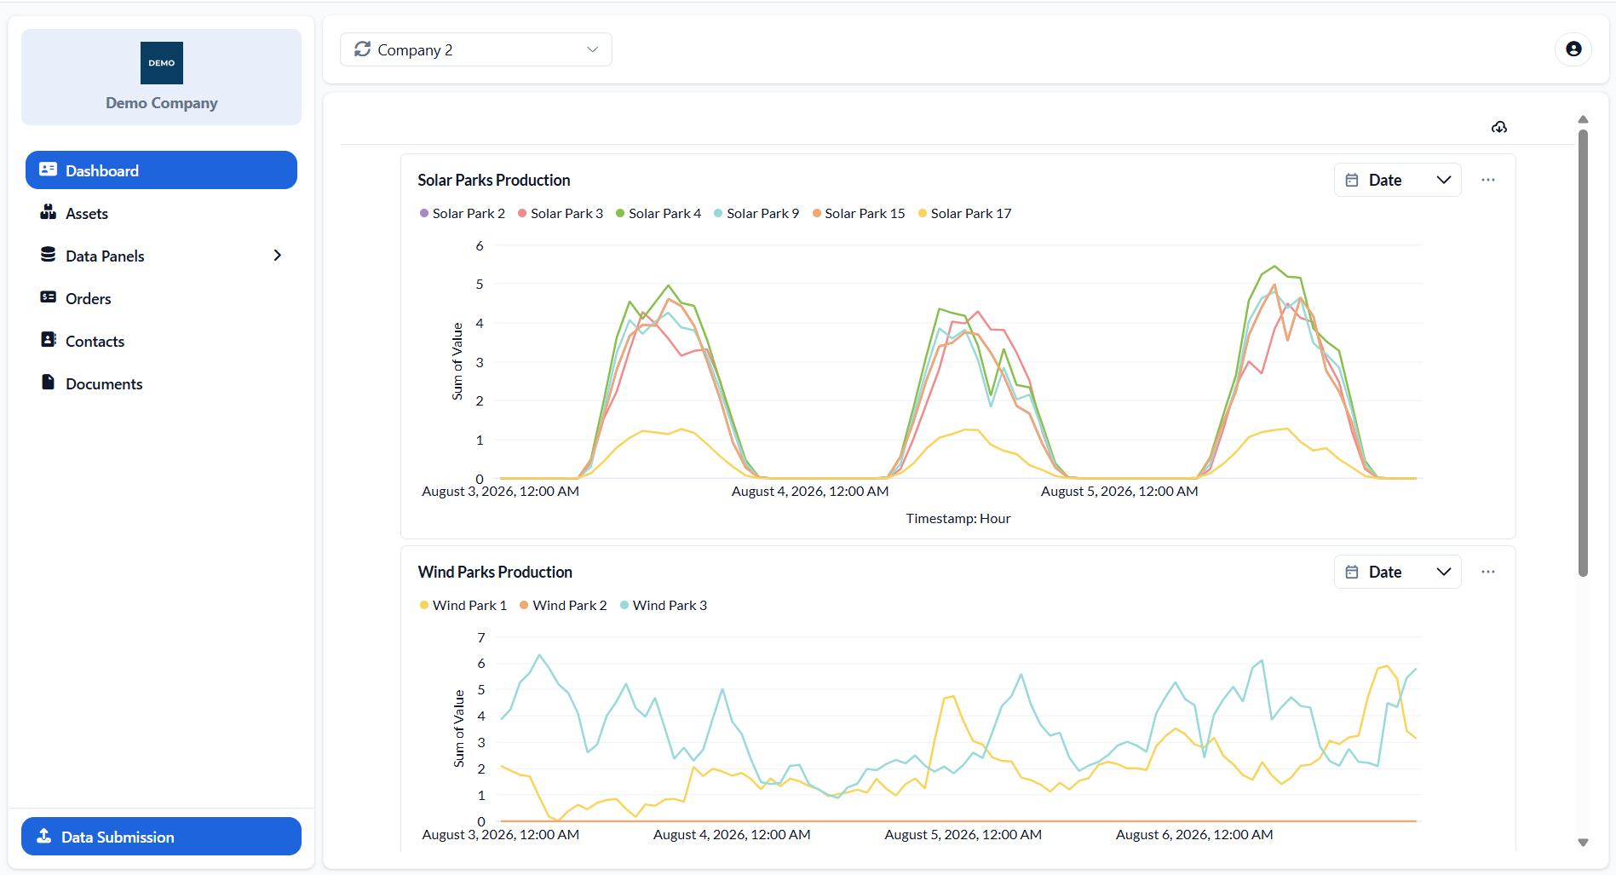Open the Assets menu item

click(x=162, y=213)
